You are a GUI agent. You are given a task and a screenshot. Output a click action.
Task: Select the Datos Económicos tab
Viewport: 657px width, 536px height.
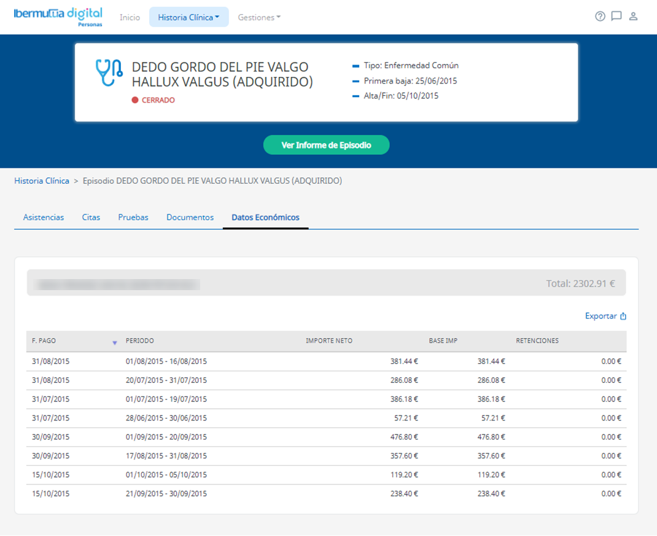(265, 217)
